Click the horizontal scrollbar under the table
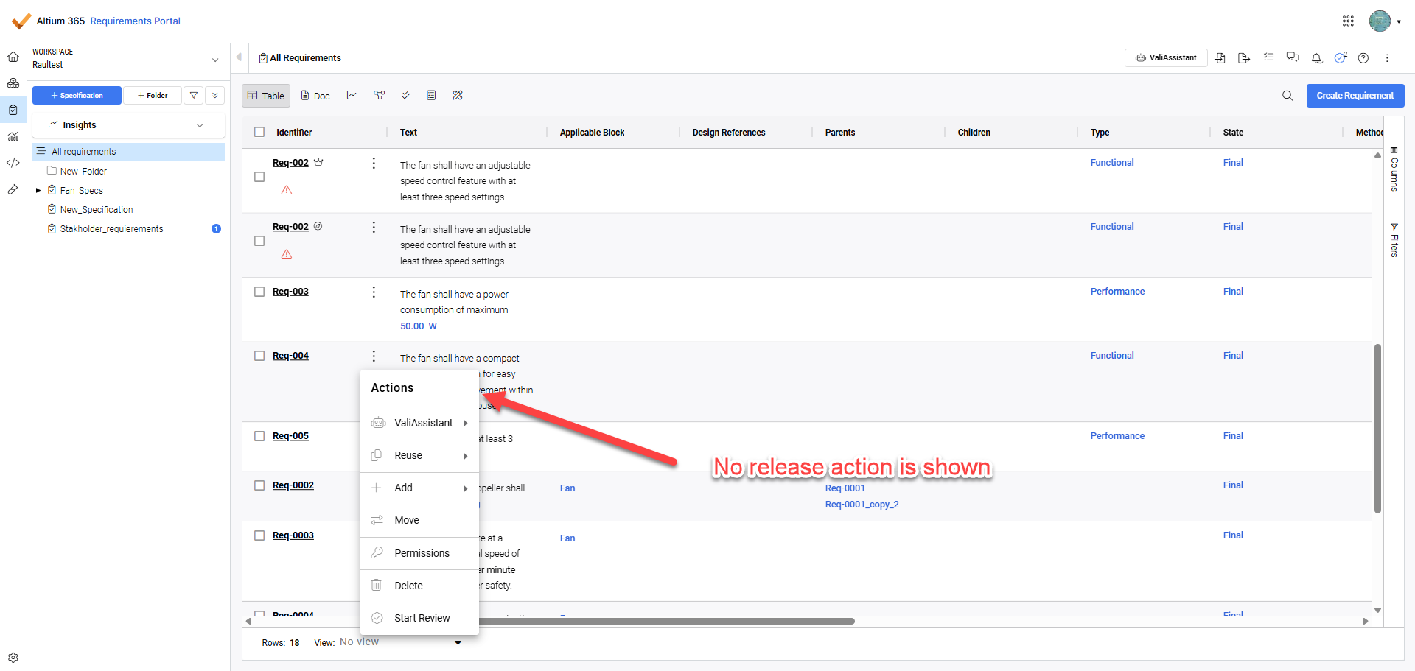This screenshot has width=1415, height=671. pyautogui.click(x=663, y=621)
